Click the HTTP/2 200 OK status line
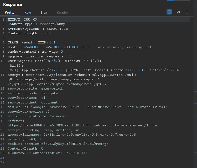 pos(23,20)
